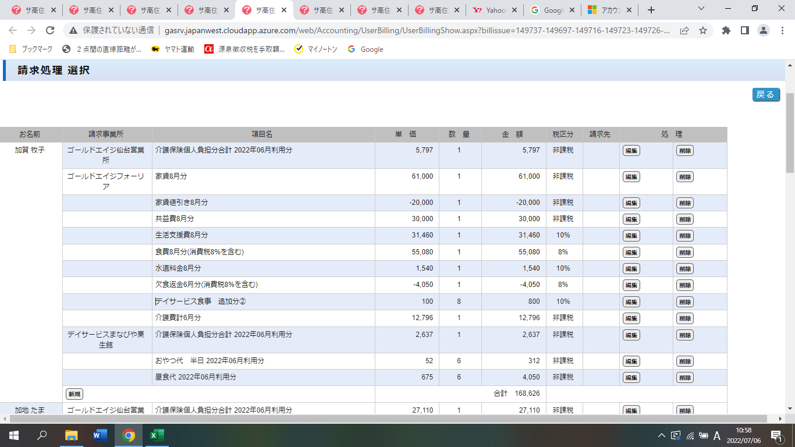
Task: Open the new tab plus button
Action: click(651, 10)
